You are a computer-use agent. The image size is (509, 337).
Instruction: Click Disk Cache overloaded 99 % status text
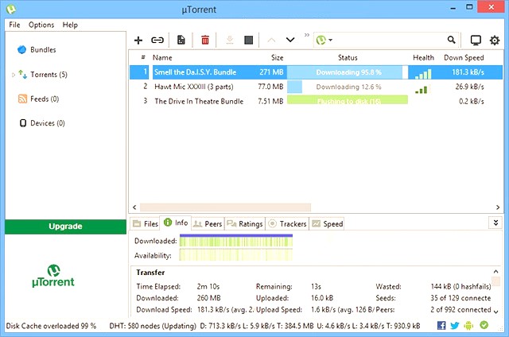pyautogui.click(x=51, y=326)
